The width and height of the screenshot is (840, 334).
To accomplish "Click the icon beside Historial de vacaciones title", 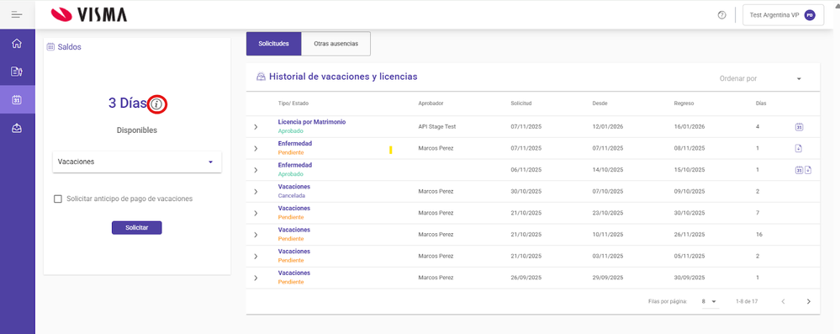I will [x=261, y=77].
